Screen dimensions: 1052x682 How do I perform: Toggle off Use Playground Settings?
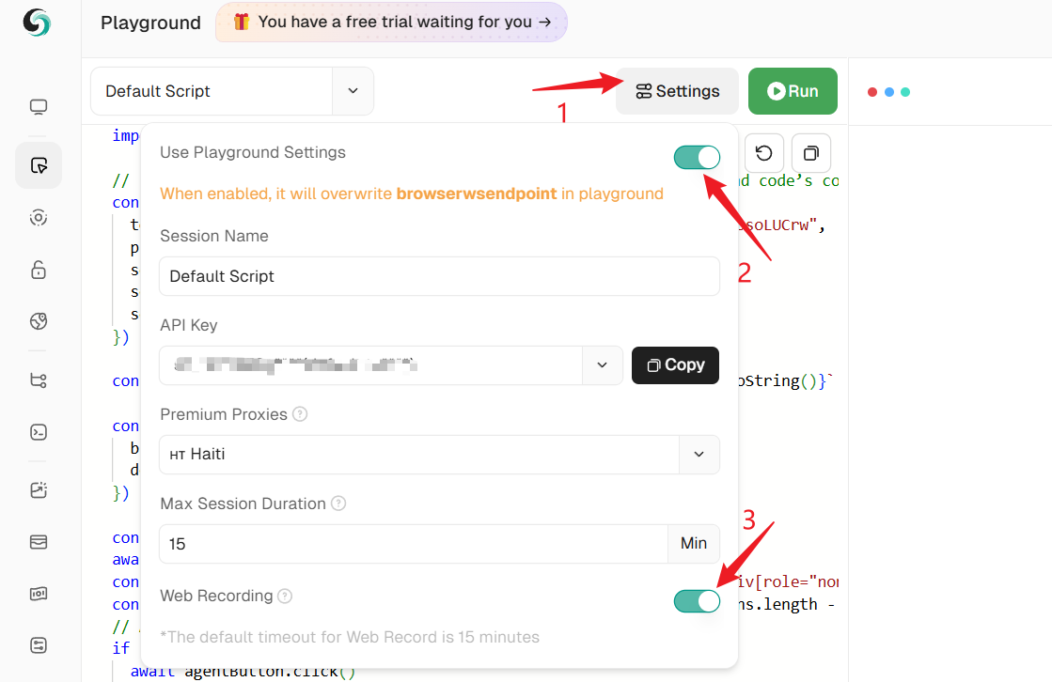[x=697, y=157]
